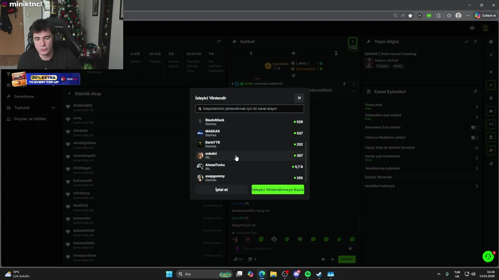Click the speech bubble icon under Sohbet header
The width and height of the screenshot is (499, 280).
tap(294, 53)
